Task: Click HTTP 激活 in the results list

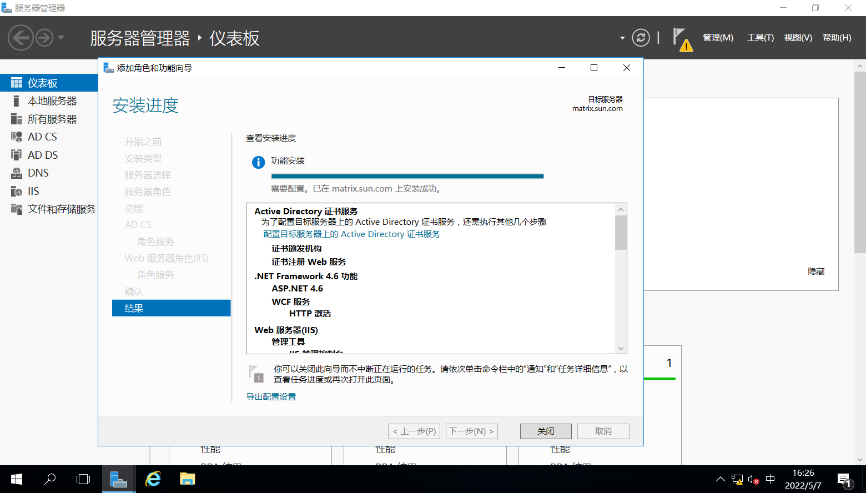Action: click(x=310, y=314)
